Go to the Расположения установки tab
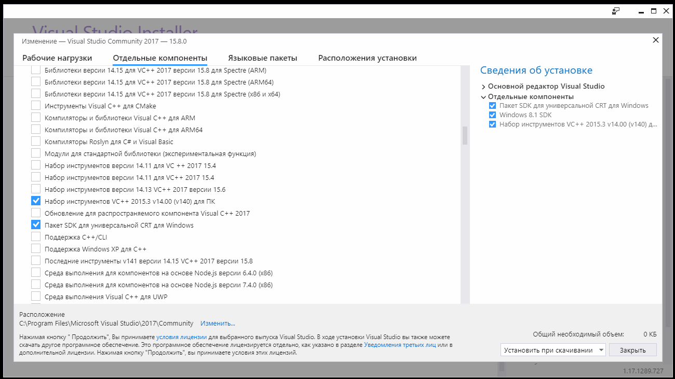 coord(368,58)
